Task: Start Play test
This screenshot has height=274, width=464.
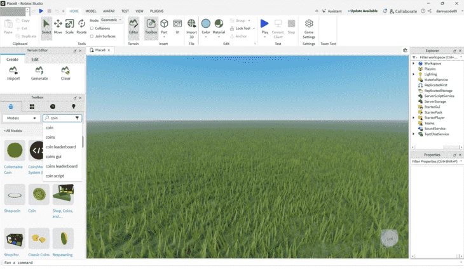Action: (x=264, y=26)
